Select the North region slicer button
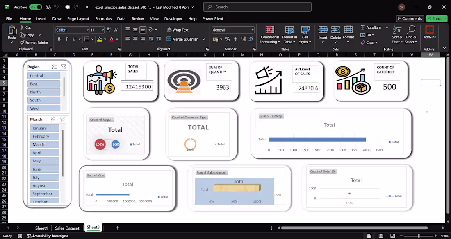Image resolution: width=451 pixels, height=239 pixels. (43, 92)
